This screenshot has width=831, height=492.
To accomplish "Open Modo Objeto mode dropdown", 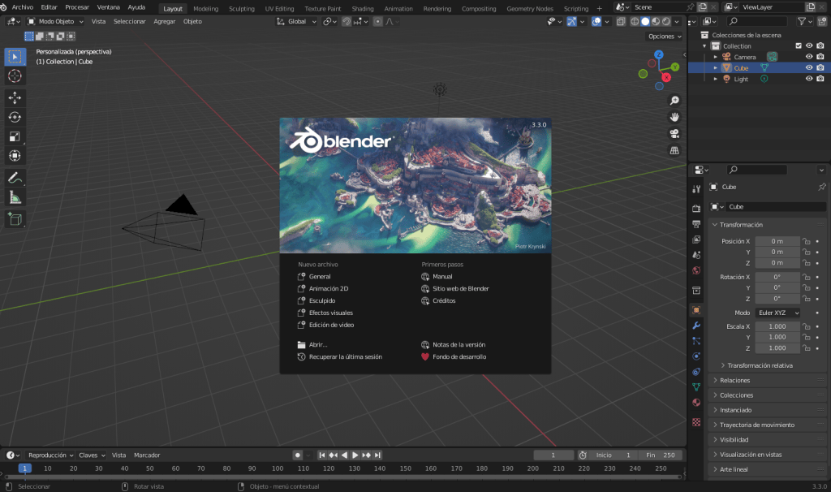I will tap(56, 22).
